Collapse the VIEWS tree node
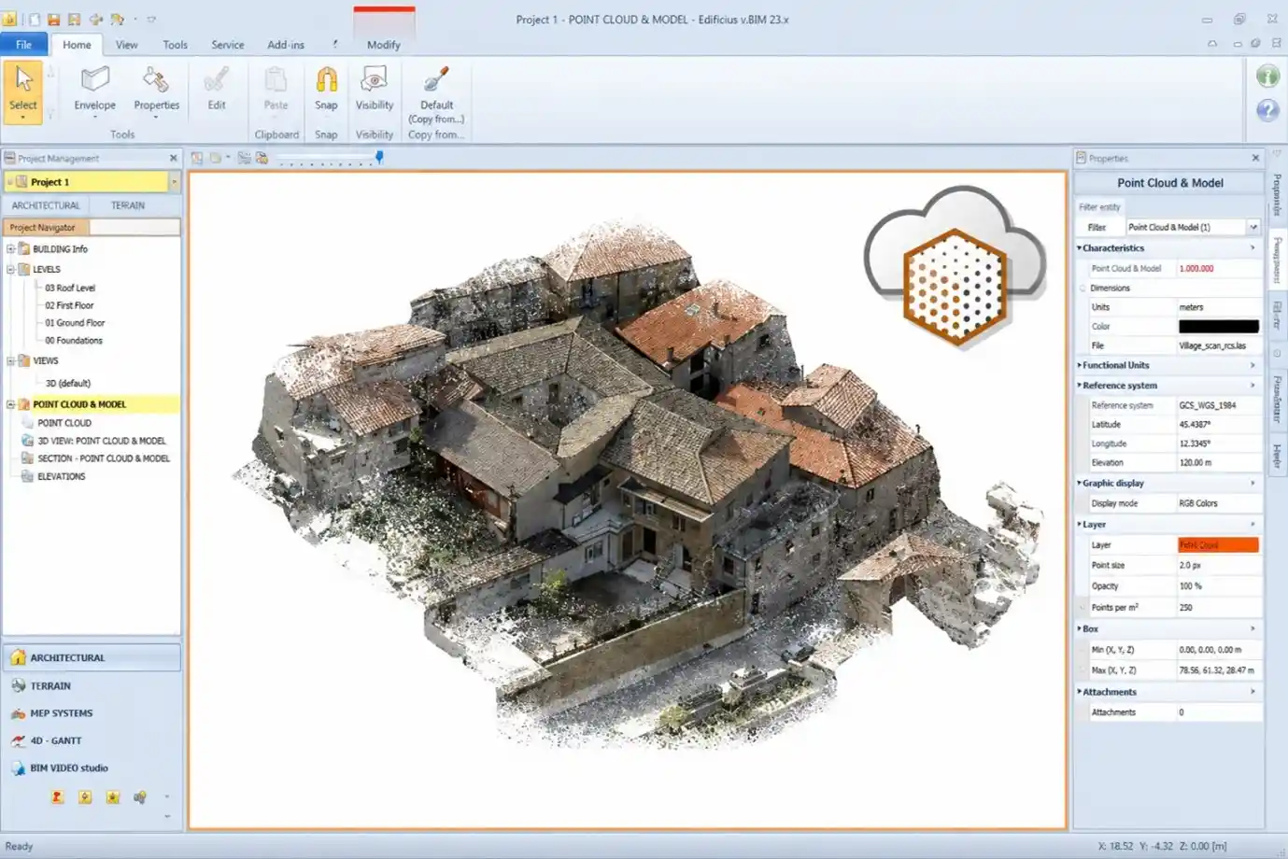This screenshot has height=859, width=1288. 10,360
